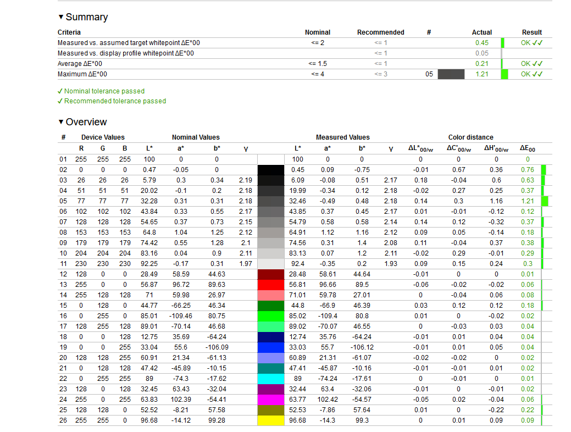The width and height of the screenshot is (571, 432).
Task: Select the yellow swatch in row 26
Action: [x=270, y=420]
